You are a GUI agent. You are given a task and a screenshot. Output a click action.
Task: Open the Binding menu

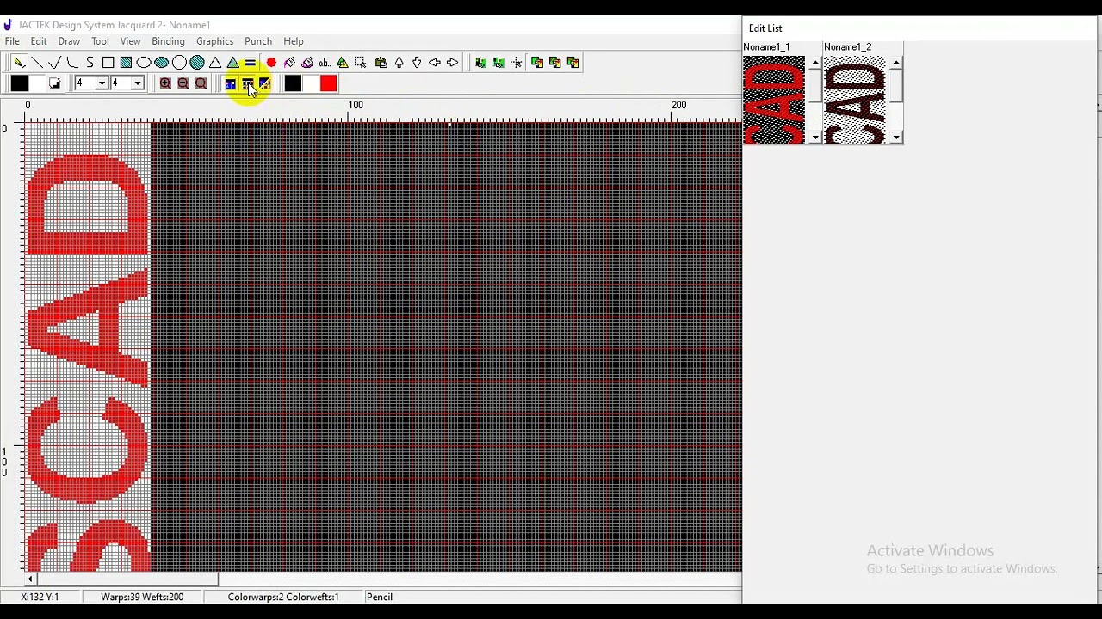click(168, 41)
